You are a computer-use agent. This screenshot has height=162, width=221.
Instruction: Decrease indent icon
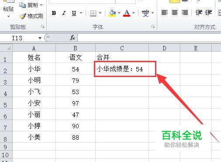click(x=199, y=13)
